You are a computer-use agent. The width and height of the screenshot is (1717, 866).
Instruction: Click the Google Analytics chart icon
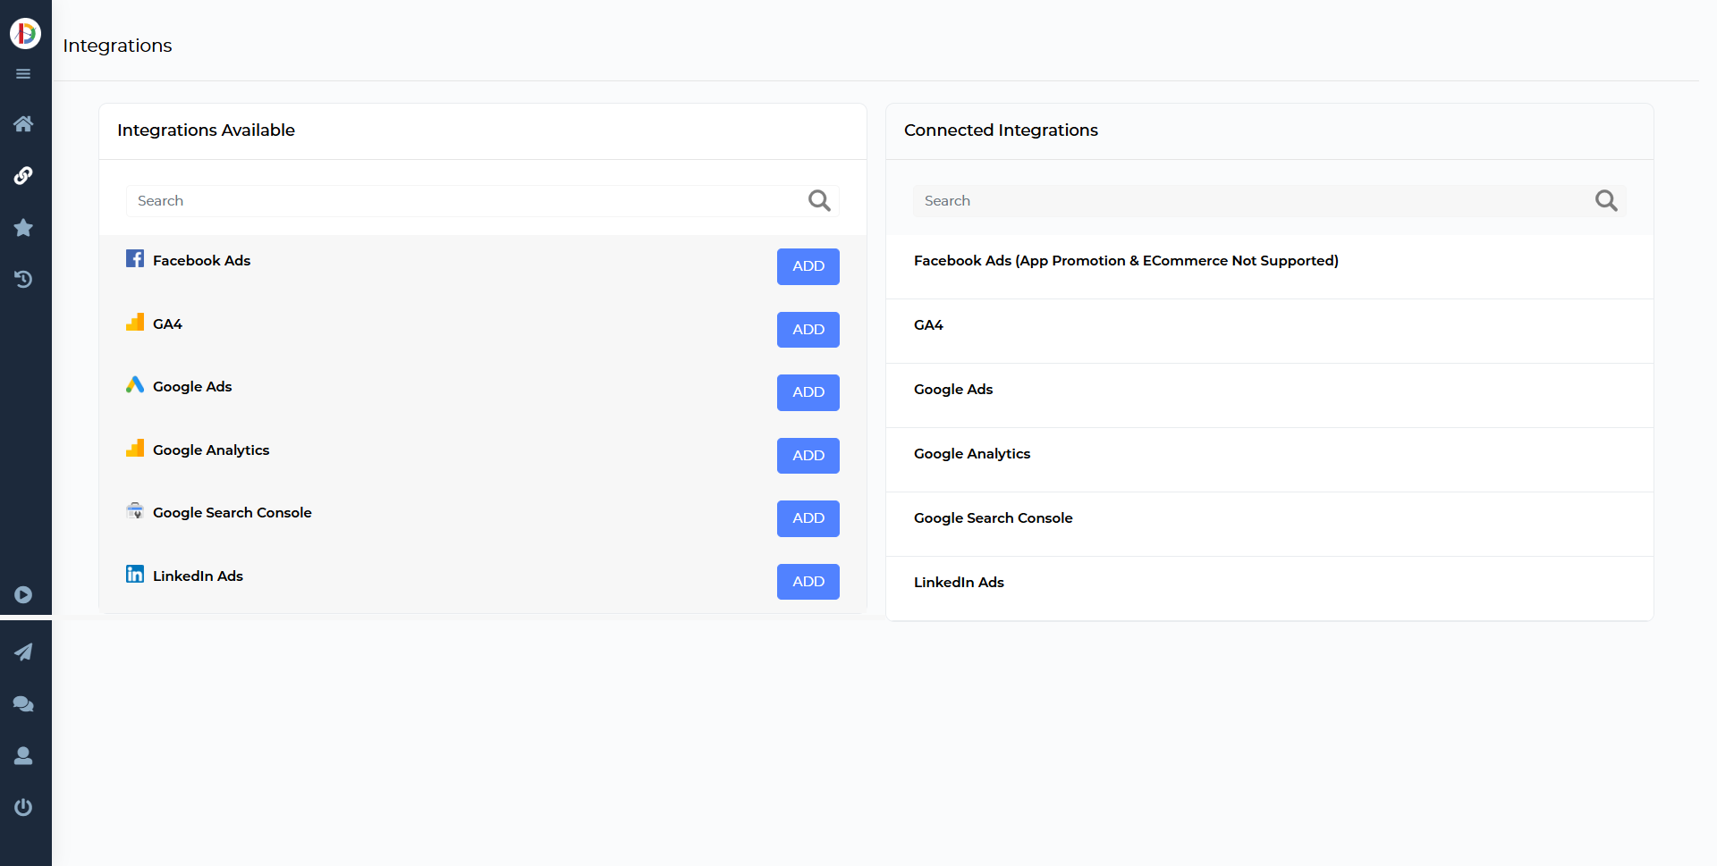(135, 448)
